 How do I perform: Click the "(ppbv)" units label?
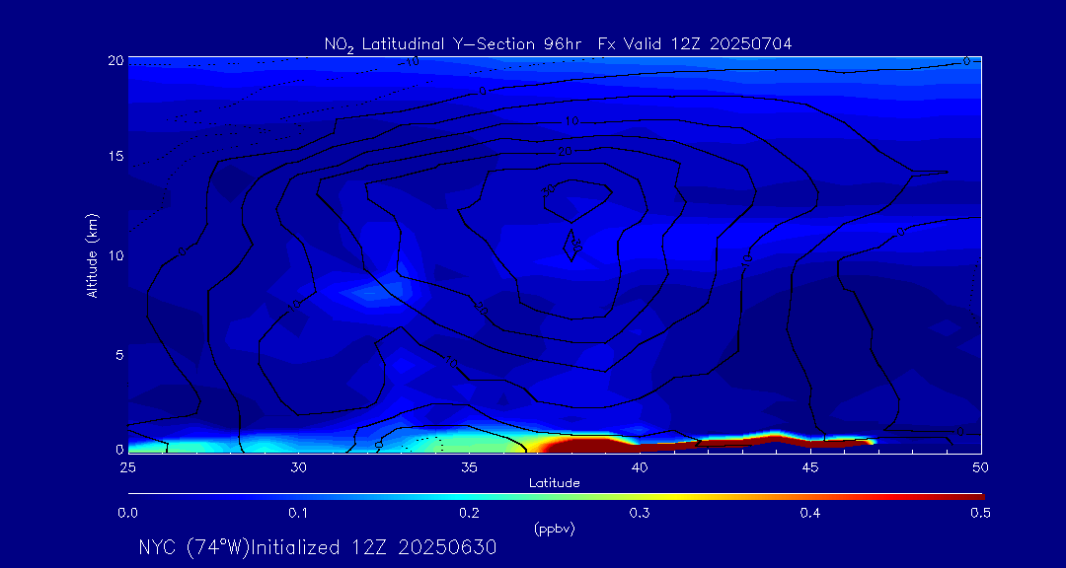pyautogui.click(x=555, y=530)
